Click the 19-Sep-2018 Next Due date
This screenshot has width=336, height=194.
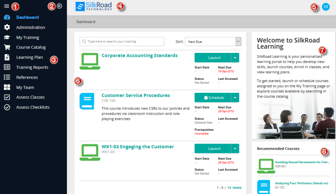pos(226,71)
